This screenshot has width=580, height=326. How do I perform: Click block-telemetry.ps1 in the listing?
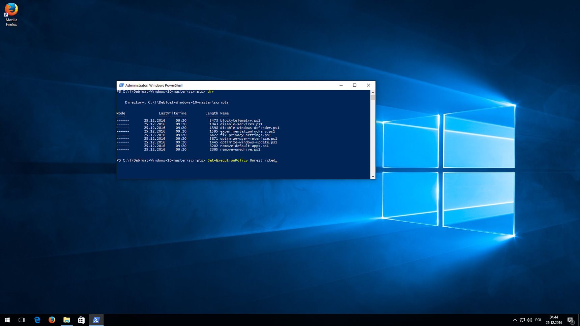[240, 121]
